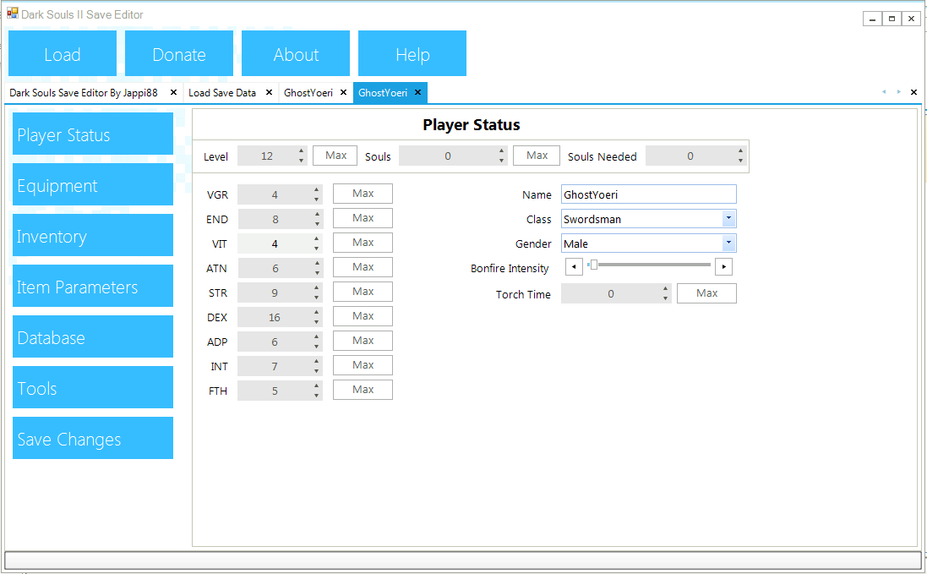Close the Dark Souls Save Editor By Jappi88 tab
Image resolution: width=927 pixels, height=574 pixels.
173,92
